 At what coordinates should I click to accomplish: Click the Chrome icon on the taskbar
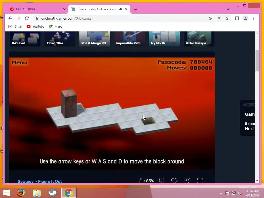pyautogui.click(x=69, y=193)
